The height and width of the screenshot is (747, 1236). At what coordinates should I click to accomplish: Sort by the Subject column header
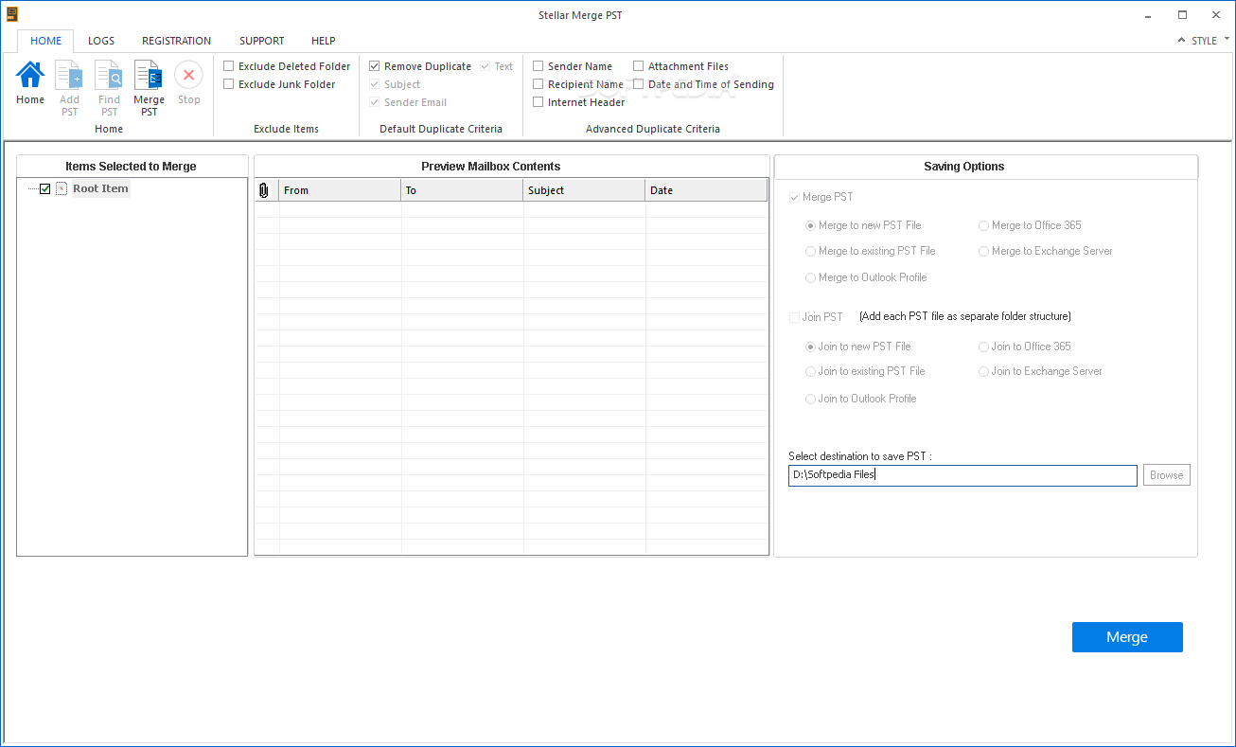pyautogui.click(x=584, y=190)
